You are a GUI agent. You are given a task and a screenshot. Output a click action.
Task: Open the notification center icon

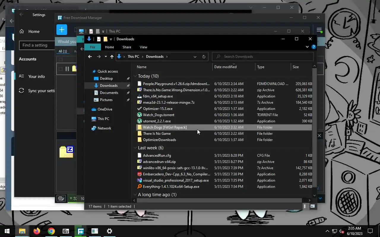(x=370, y=231)
